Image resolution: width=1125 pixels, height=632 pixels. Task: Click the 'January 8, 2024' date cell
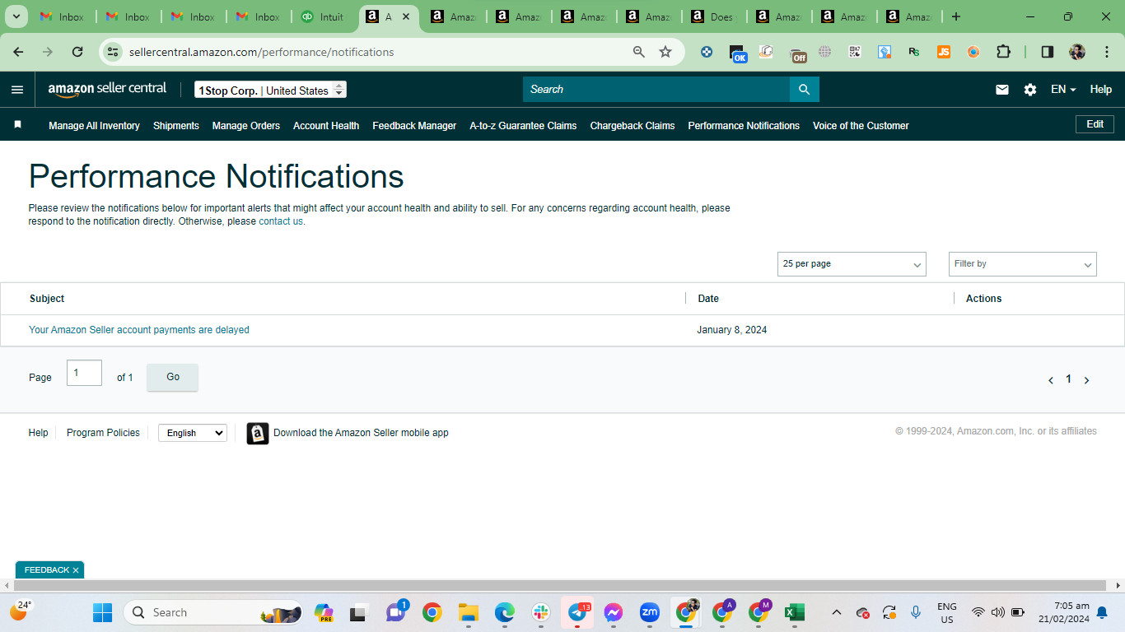click(732, 330)
